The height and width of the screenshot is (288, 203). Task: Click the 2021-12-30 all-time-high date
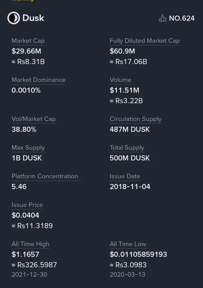click(29, 274)
